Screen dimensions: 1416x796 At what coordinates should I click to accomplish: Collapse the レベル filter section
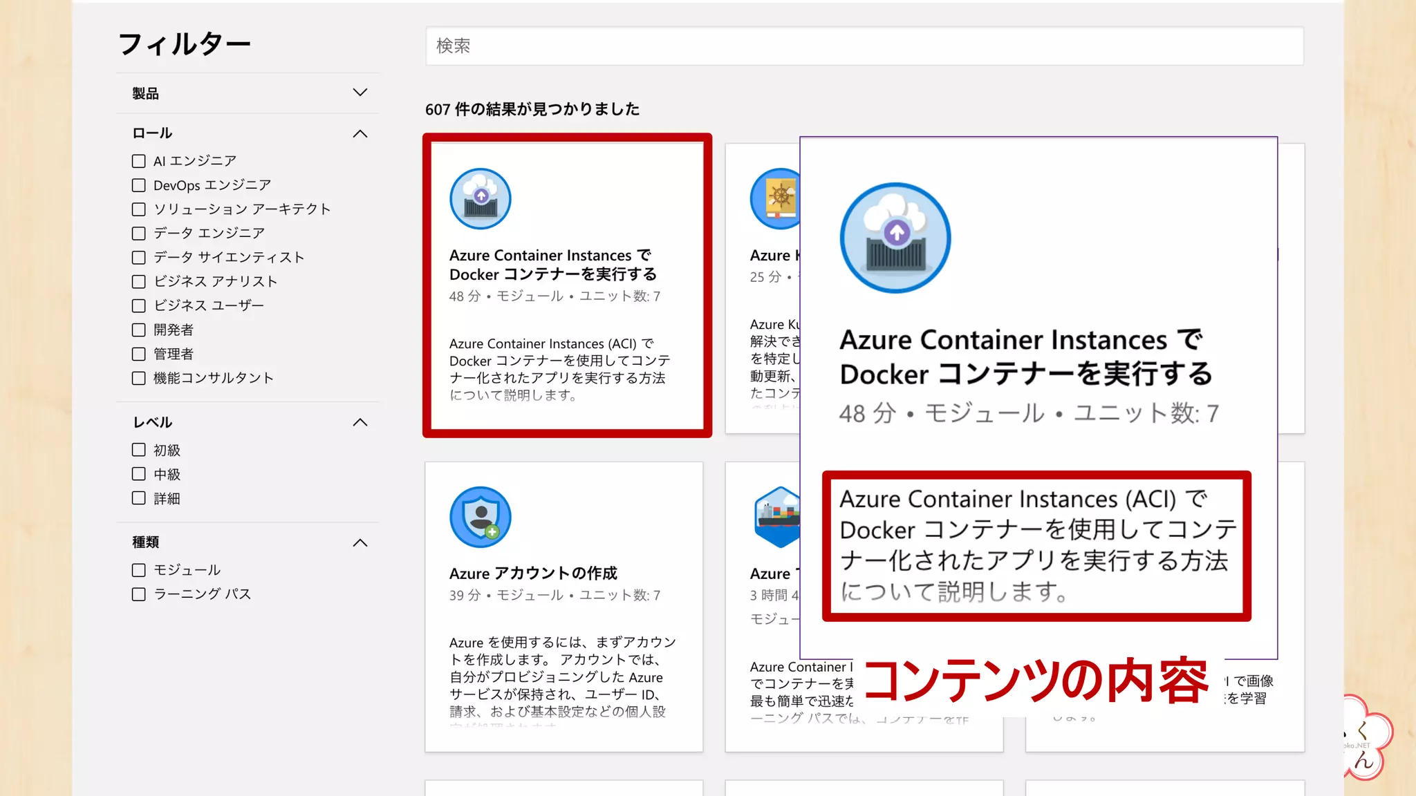pos(360,422)
